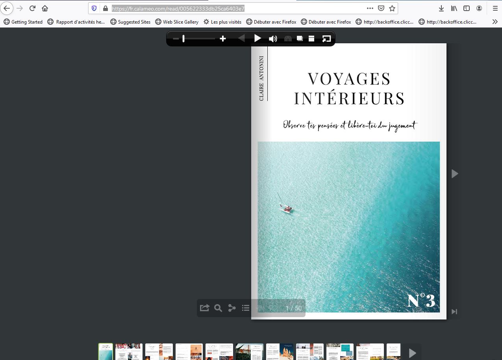Click the zoom slider handle
502x360 pixels.
pyautogui.click(x=183, y=39)
